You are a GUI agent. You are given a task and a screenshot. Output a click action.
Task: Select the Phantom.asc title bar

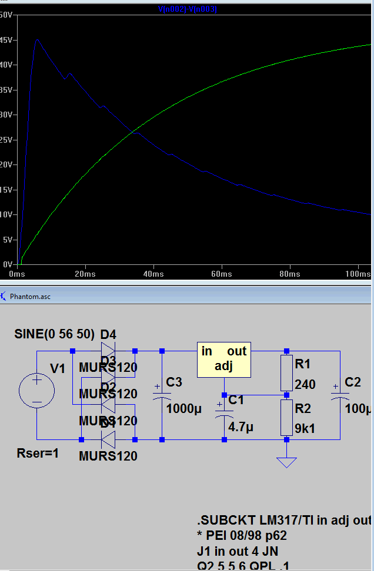187,297
